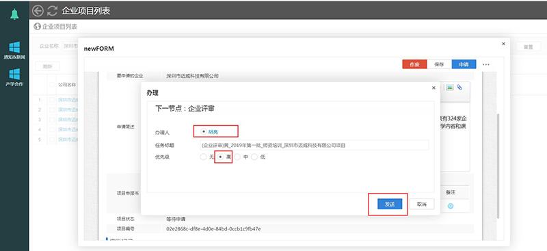Click the insert image icon in editor

pyautogui.click(x=450, y=88)
